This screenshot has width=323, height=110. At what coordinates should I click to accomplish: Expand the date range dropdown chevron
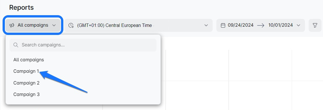point(298,25)
